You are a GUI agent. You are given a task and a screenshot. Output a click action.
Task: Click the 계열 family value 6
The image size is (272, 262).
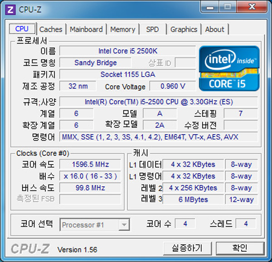[x=76, y=113]
